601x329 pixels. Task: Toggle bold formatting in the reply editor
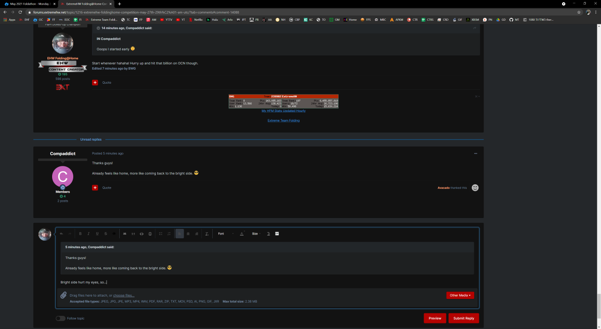coord(80,234)
